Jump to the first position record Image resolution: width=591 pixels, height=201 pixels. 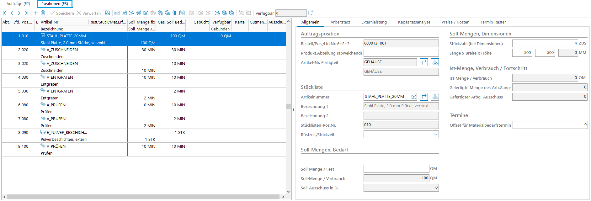[5, 13]
